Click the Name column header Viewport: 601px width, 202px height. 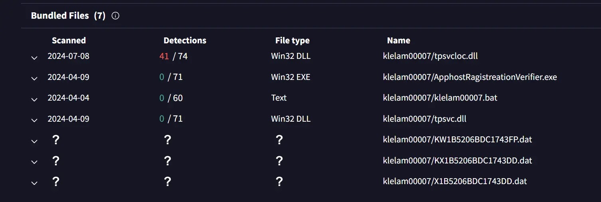point(399,41)
